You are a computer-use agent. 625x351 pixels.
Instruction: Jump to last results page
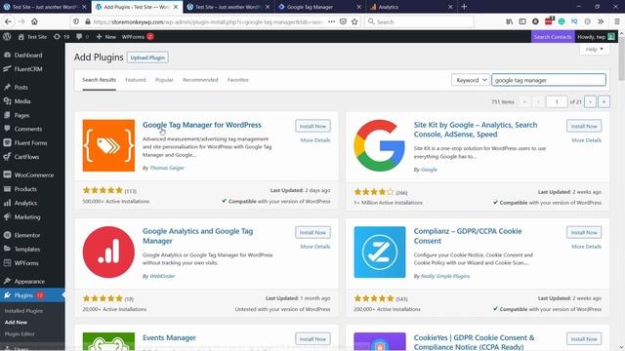[604, 101]
